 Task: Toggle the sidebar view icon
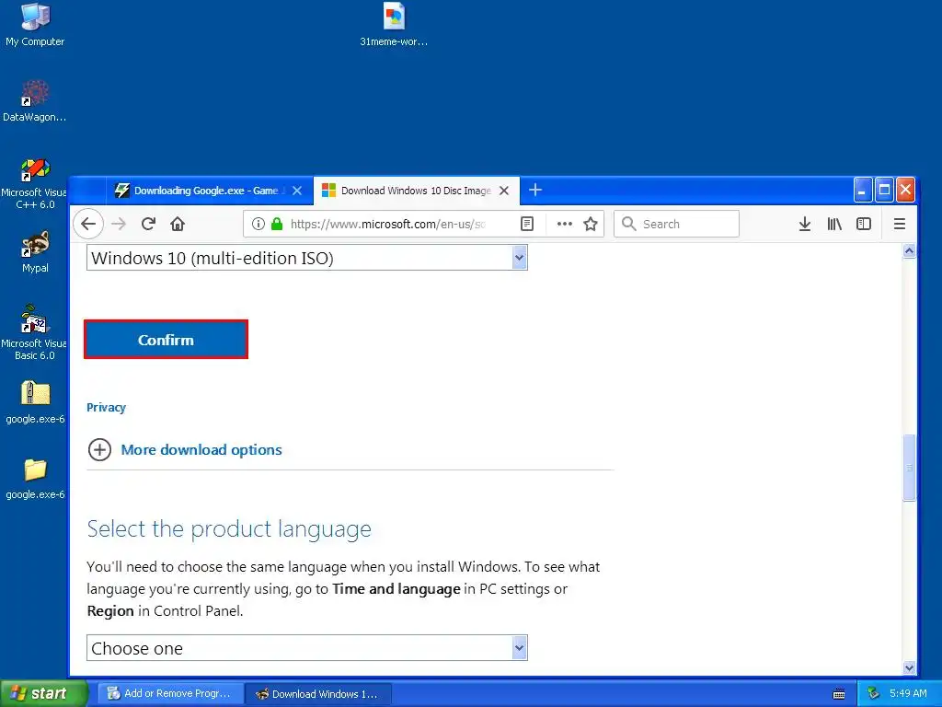click(863, 224)
